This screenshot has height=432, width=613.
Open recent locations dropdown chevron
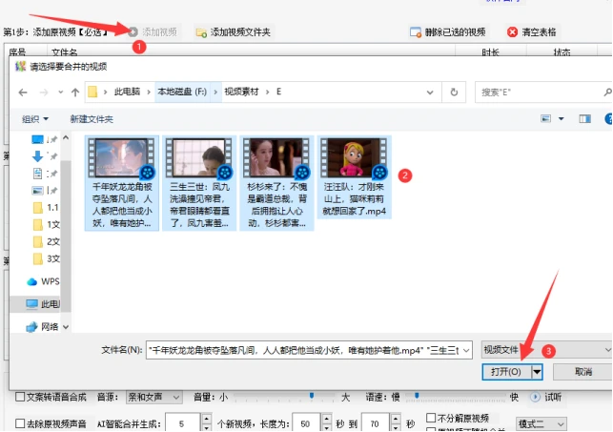(x=61, y=93)
